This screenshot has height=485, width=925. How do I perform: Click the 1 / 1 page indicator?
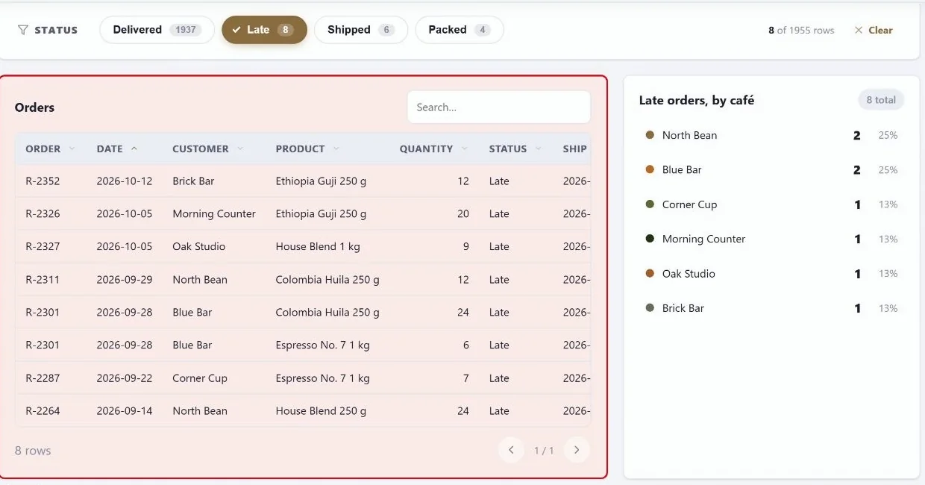(x=544, y=451)
